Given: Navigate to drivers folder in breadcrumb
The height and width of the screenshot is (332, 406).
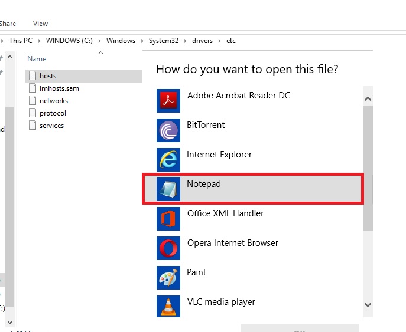Looking at the screenshot, I should (x=202, y=41).
